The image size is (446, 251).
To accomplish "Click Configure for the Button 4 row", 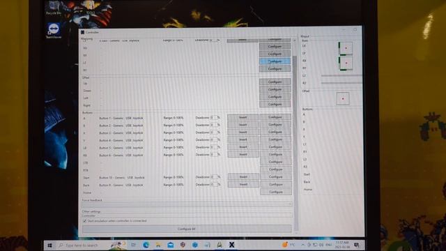I will pyautogui.click(x=275, y=139).
